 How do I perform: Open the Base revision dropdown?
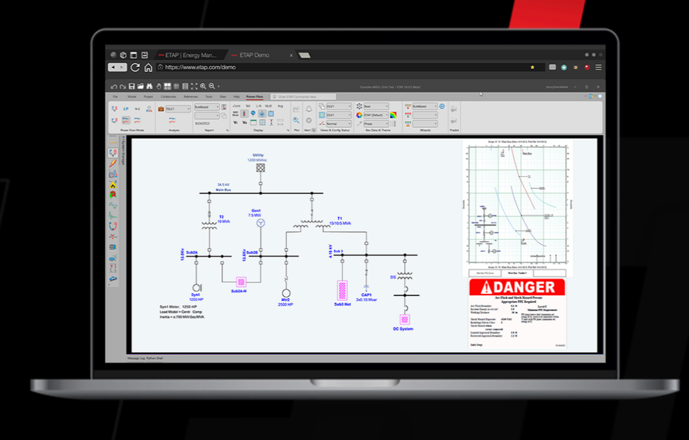[376, 107]
